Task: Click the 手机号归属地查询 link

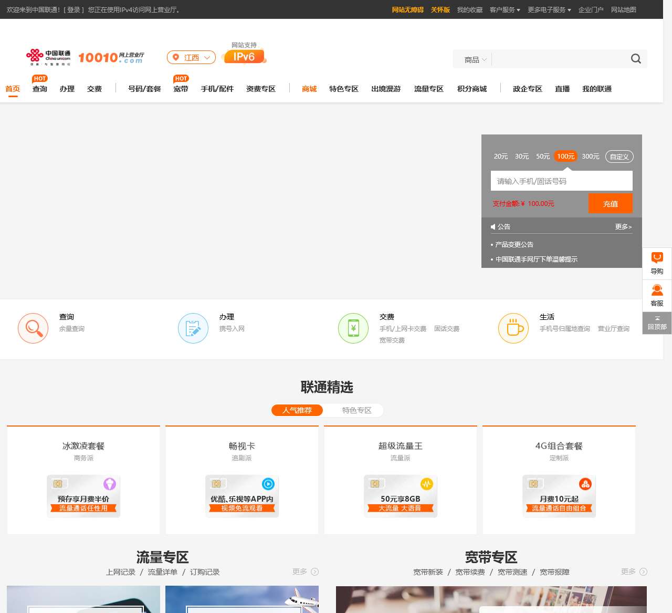Action: coord(565,328)
